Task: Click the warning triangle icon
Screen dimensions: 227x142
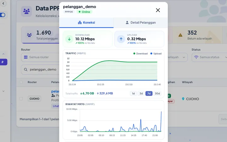Action: (180, 35)
